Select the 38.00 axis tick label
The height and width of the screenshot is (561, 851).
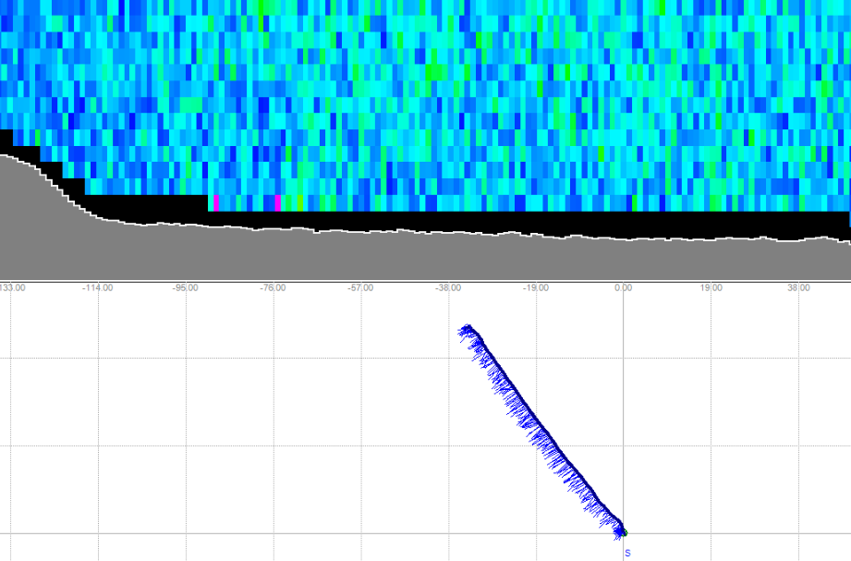pyautogui.click(x=797, y=287)
